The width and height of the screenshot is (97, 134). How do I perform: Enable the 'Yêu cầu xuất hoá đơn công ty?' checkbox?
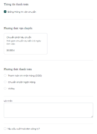tap(5, 129)
